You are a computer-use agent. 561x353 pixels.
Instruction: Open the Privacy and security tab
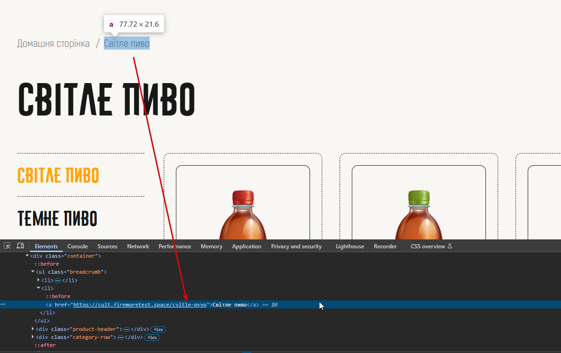[296, 246]
